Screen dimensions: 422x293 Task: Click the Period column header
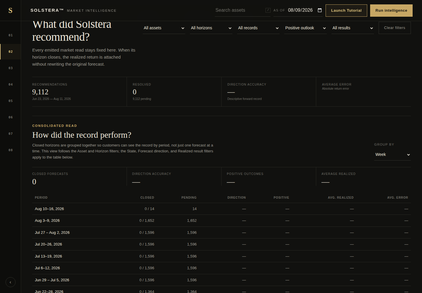point(41,197)
